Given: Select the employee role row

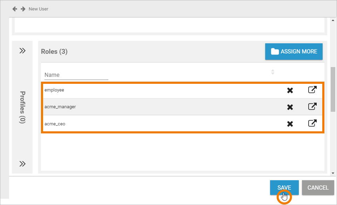Looking at the screenshot, I should click(x=140, y=90).
